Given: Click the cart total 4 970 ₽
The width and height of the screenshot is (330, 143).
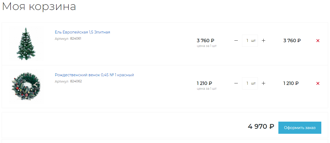Looking at the screenshot, I should [x=261, y=127].
